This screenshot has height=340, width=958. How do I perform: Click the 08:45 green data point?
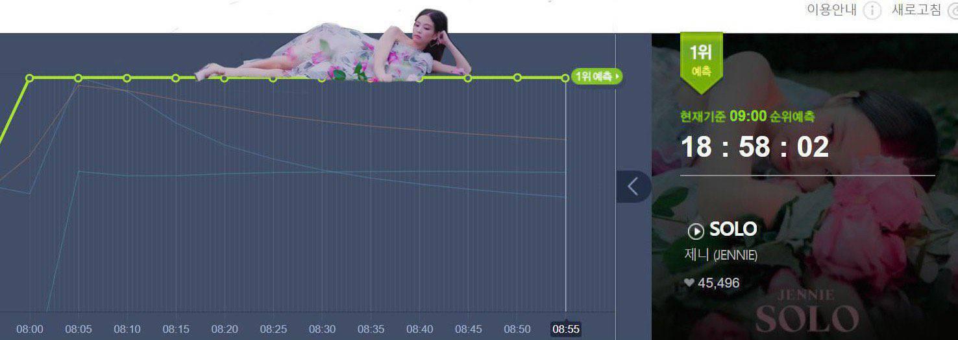[468, 78]
